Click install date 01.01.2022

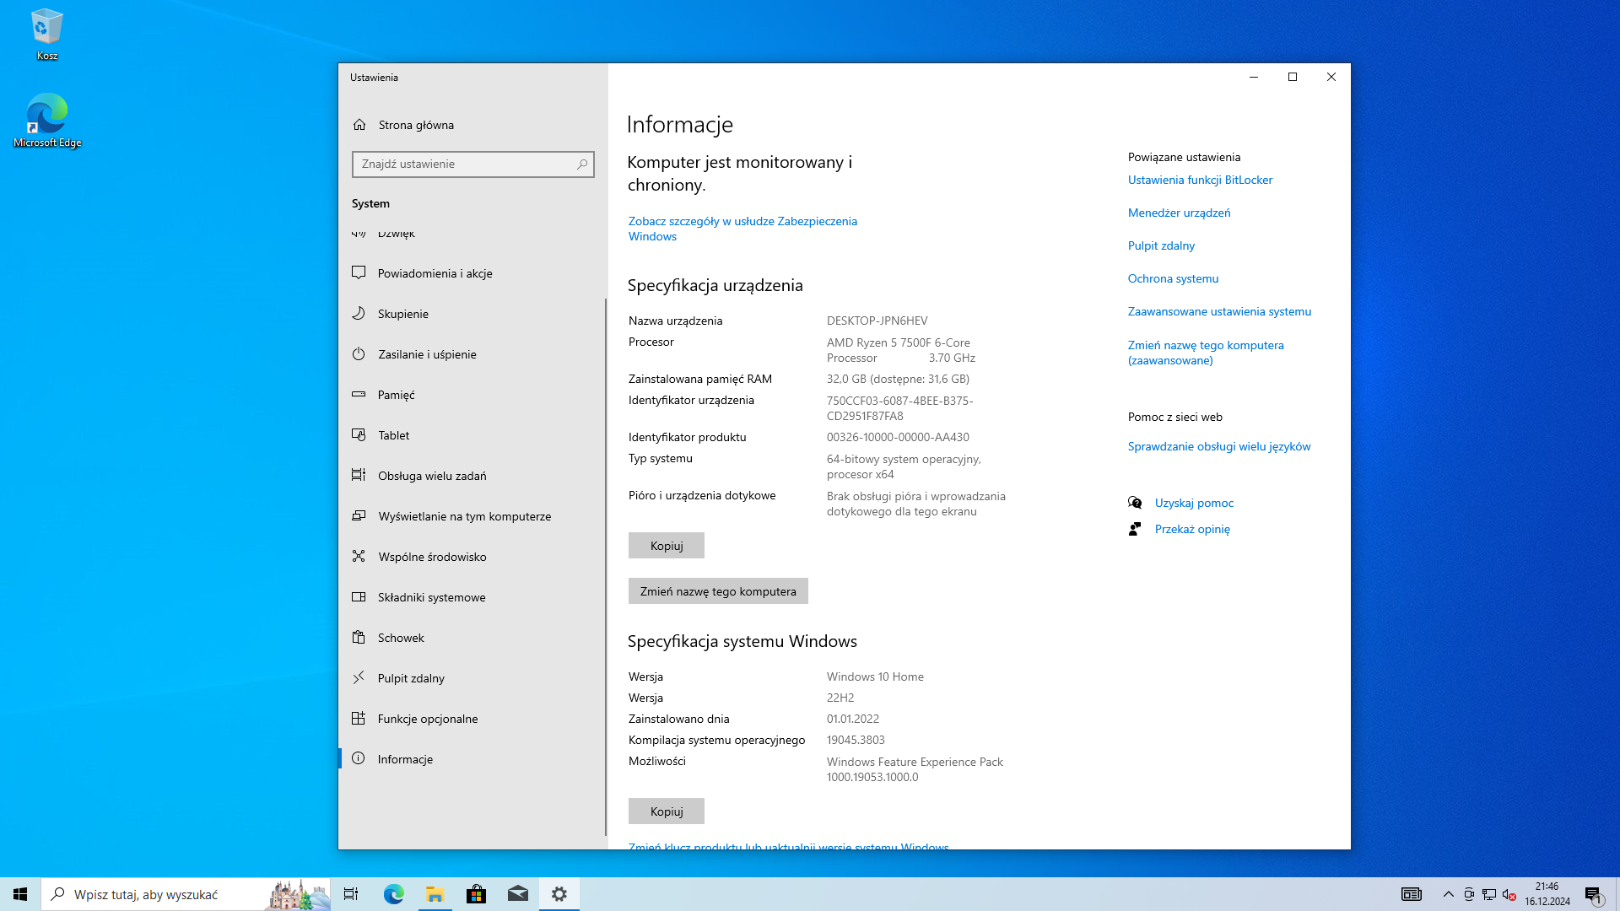853,719
